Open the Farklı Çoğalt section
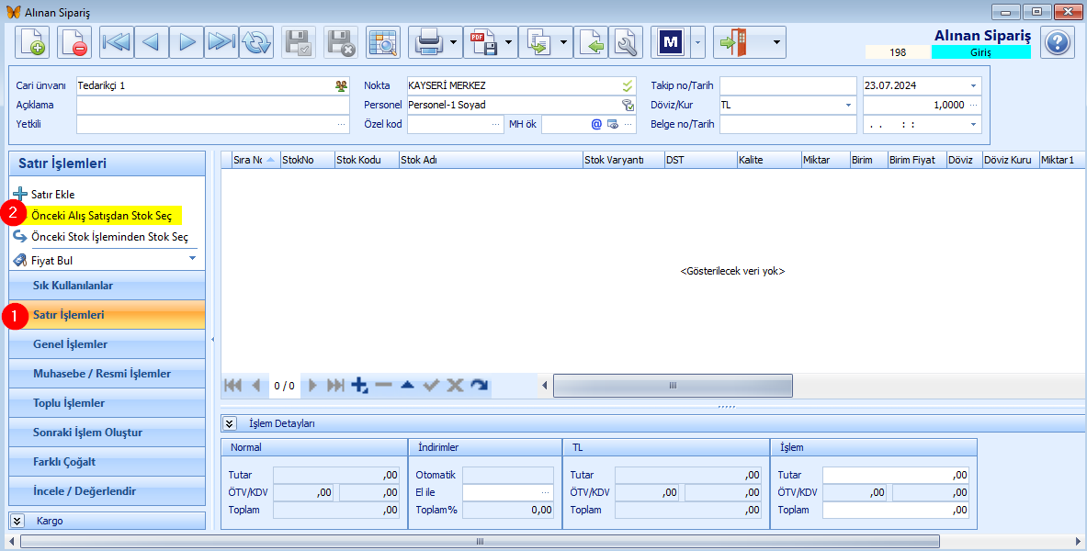 (107, 462)
